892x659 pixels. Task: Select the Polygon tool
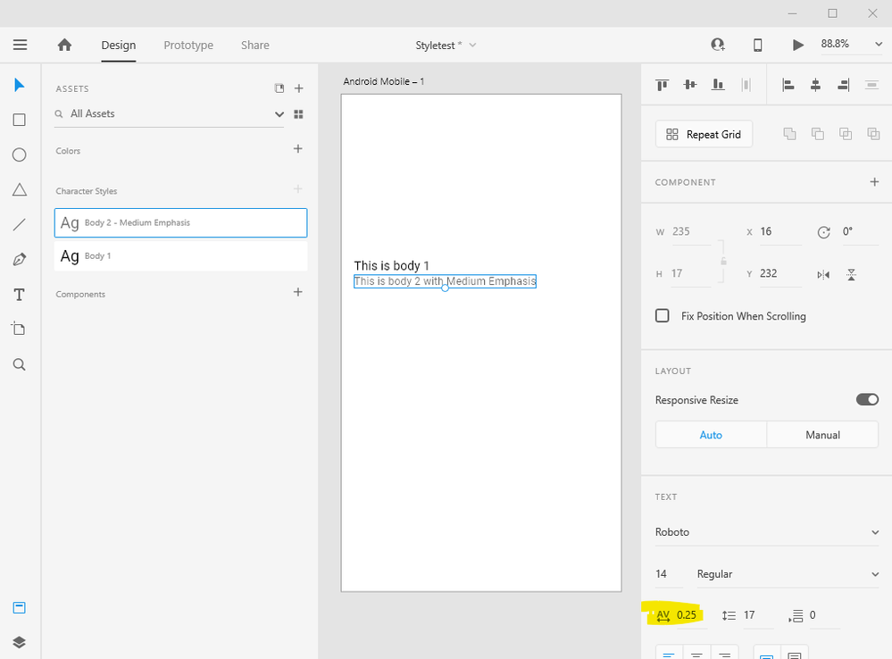click(19, 189)
